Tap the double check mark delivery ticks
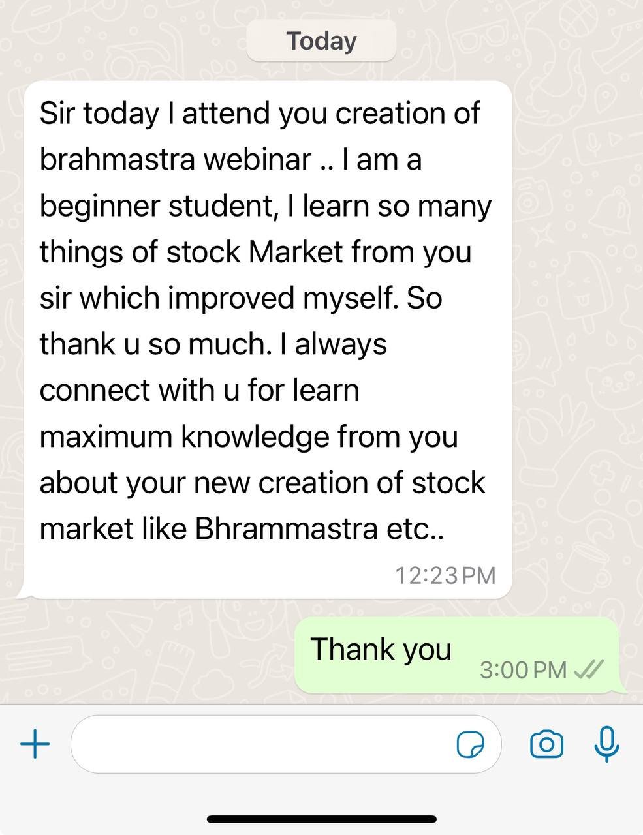This screenshot has height=835, width=643. click(x=588, y=669)
